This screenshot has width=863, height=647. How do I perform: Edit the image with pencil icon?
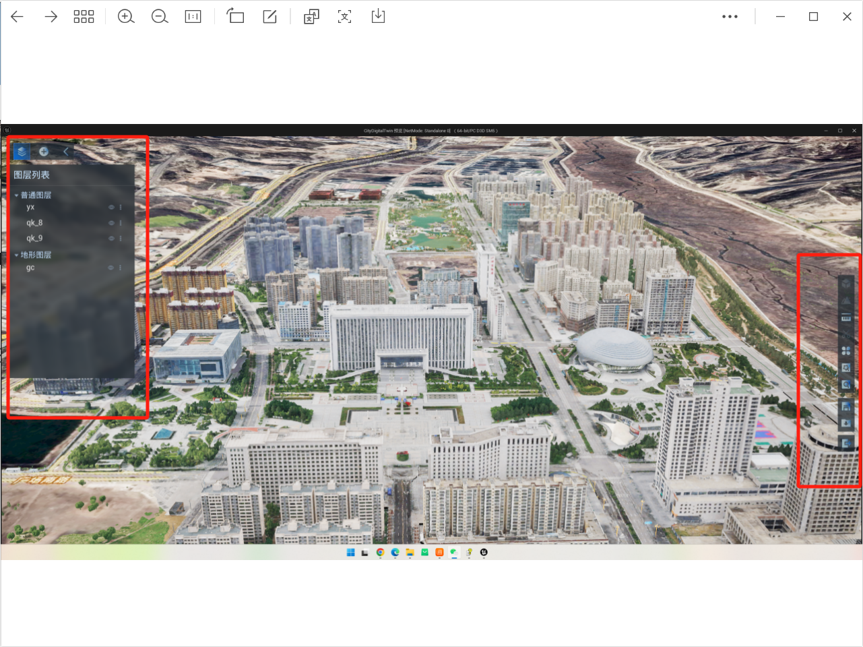[x=270, y=17]
